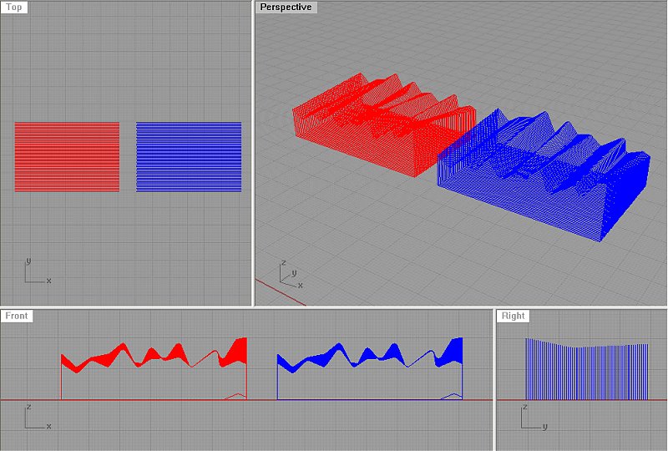Select the blue striped object in Right viewport
The image size is (668, 451).
[587, 369]
